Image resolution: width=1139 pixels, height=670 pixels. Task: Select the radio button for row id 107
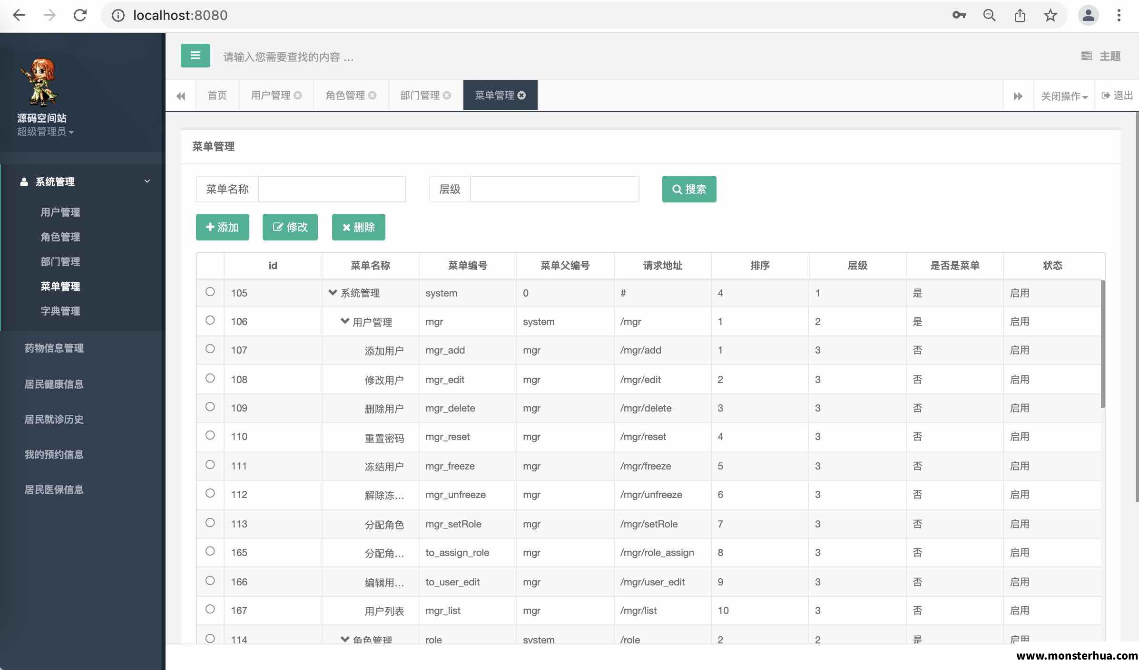[210, 349]
